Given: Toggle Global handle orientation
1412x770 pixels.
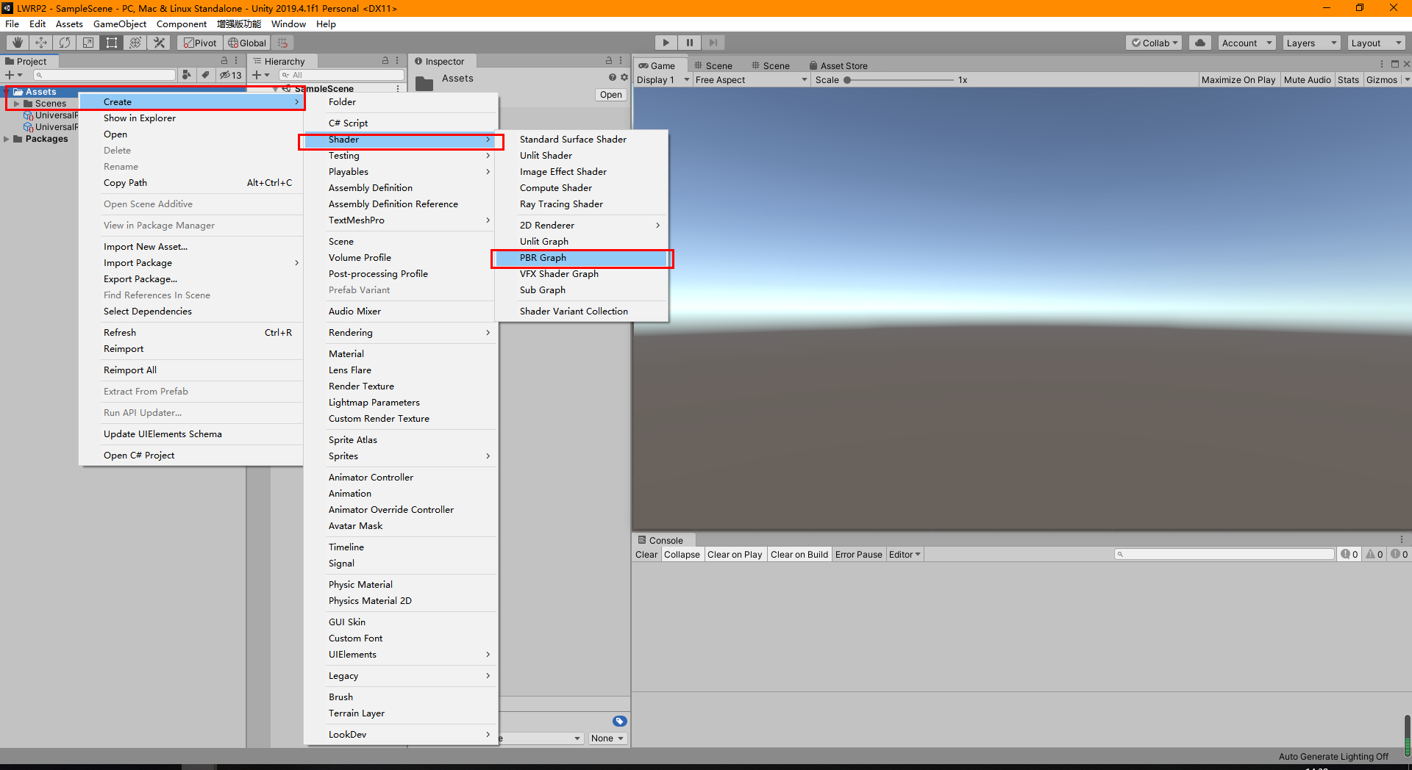Looking at the screenshot, I should pyautogui.click(x=247, y=43).
